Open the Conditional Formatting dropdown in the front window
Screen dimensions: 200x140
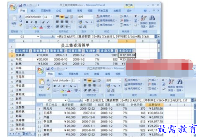pyautogui.click(x=139, y=80)
